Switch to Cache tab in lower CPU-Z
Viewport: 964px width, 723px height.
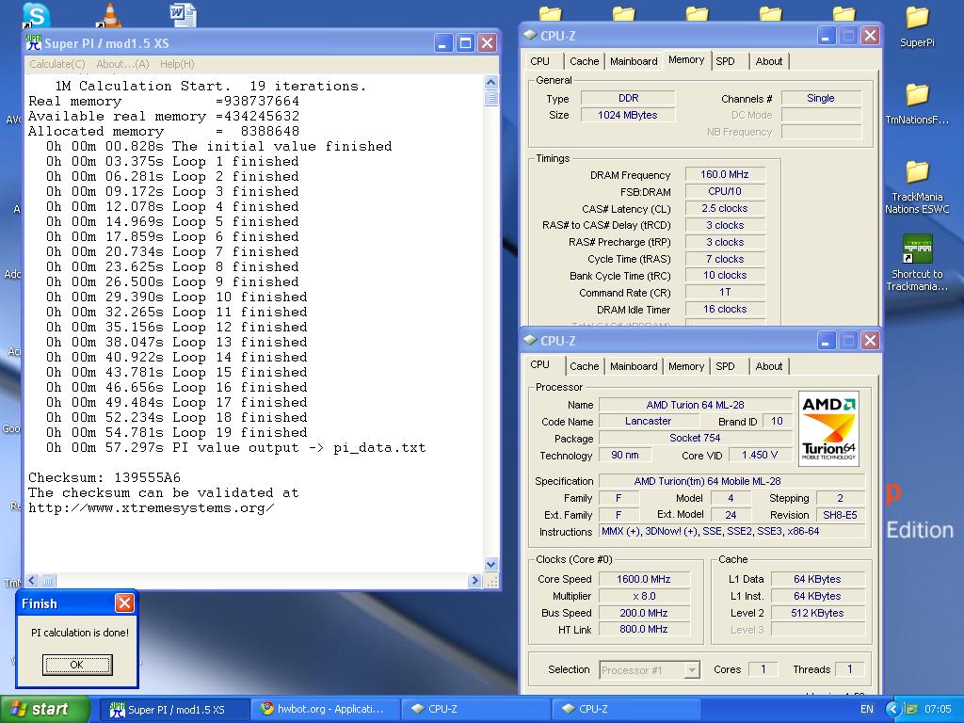(584, 366)
